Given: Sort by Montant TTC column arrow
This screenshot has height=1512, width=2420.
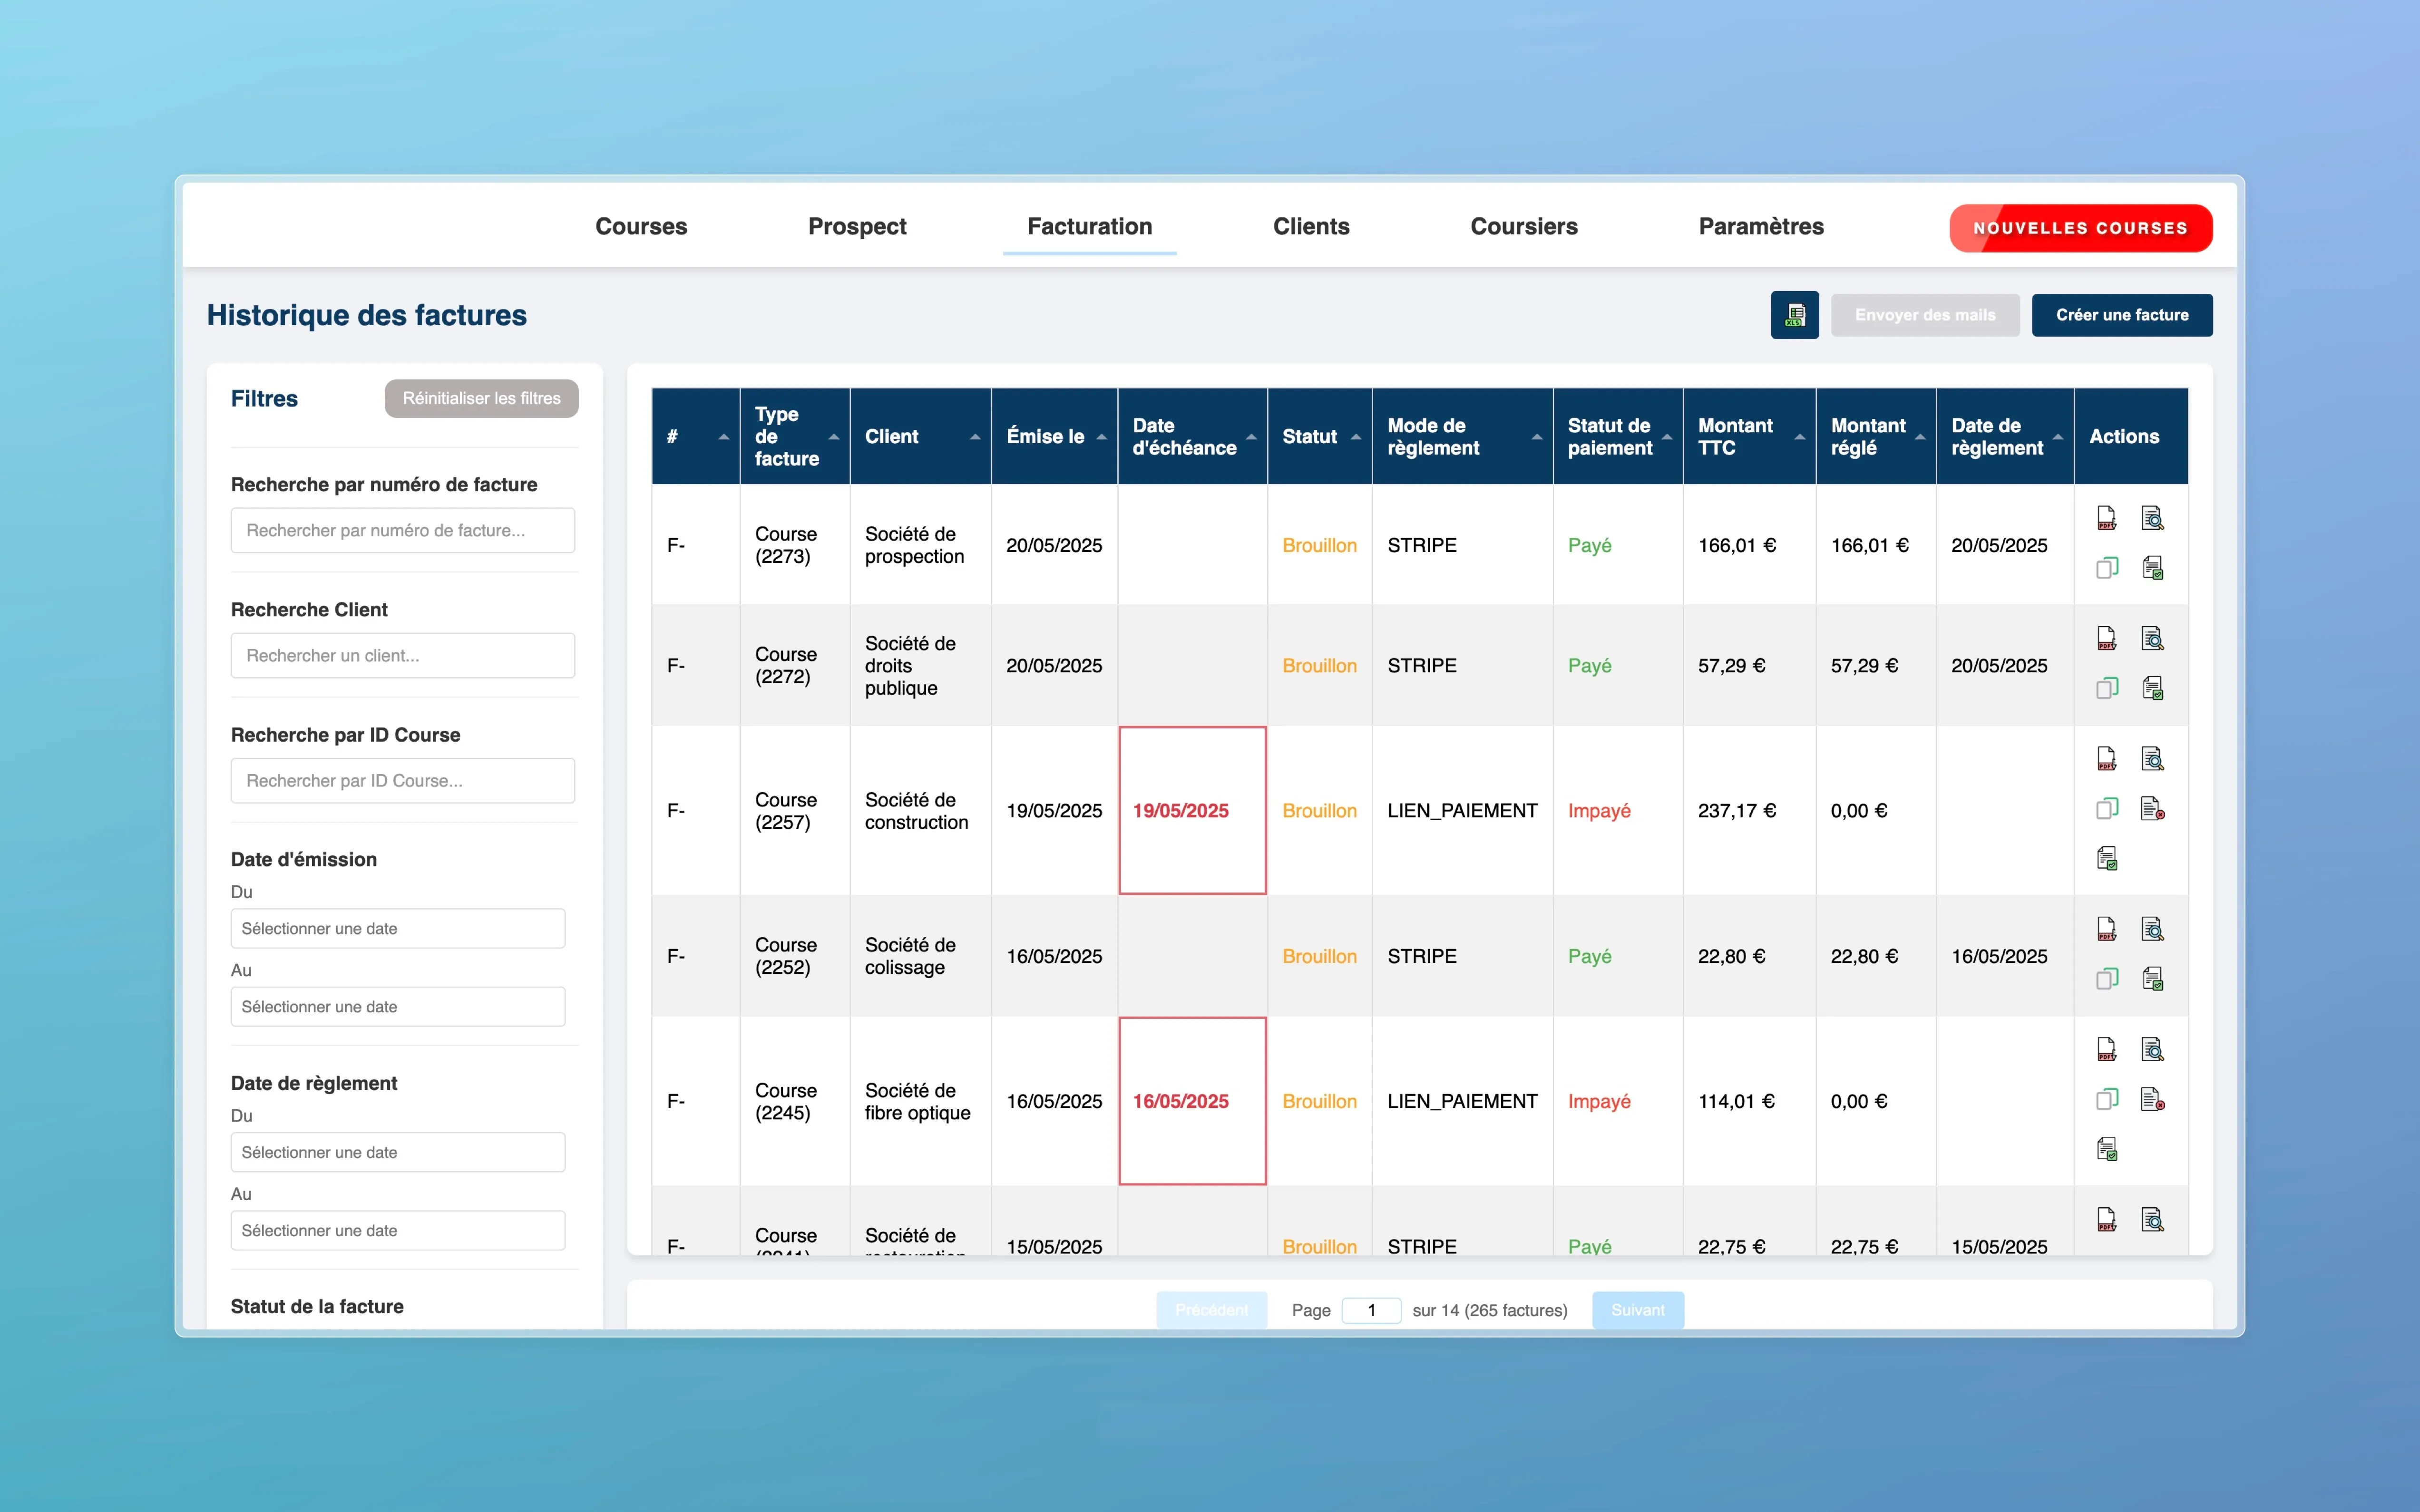Looking at the screenshot, I should coord(1799,437).
